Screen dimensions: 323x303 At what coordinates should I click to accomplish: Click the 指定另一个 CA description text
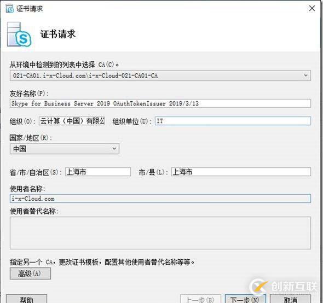click(x=102, y=262)
